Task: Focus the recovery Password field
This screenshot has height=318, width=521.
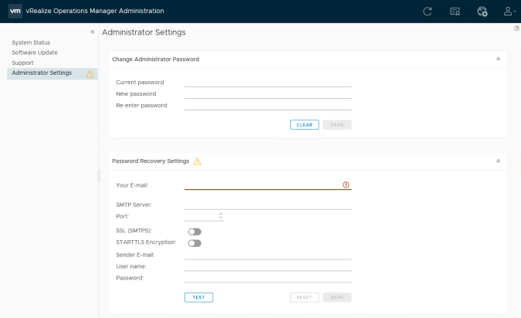Action: point(268,278)
